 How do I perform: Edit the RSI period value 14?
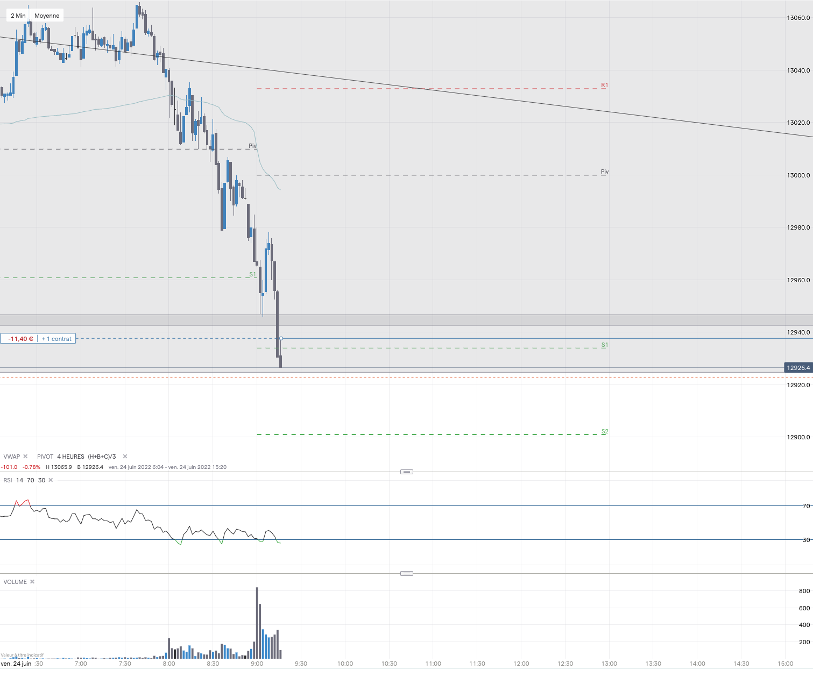pos(19,480)
